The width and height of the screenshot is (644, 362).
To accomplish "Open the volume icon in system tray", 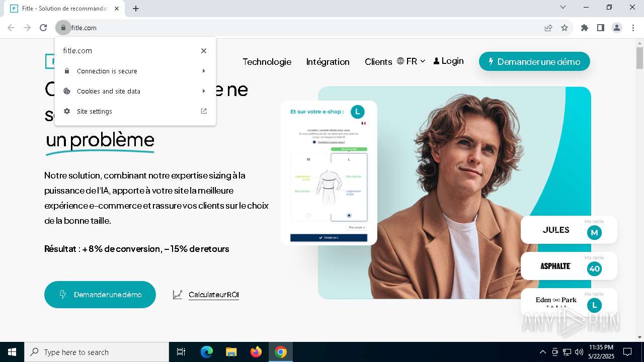I will click(579, 352).
